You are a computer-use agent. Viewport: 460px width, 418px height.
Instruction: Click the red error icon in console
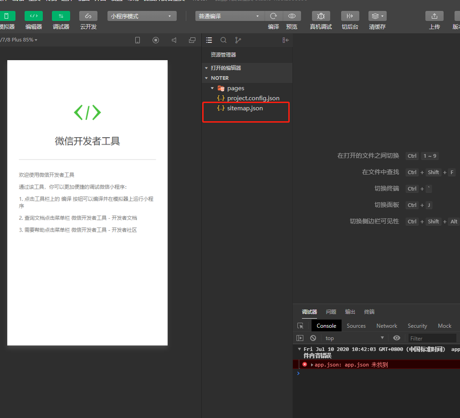[305, 364]
